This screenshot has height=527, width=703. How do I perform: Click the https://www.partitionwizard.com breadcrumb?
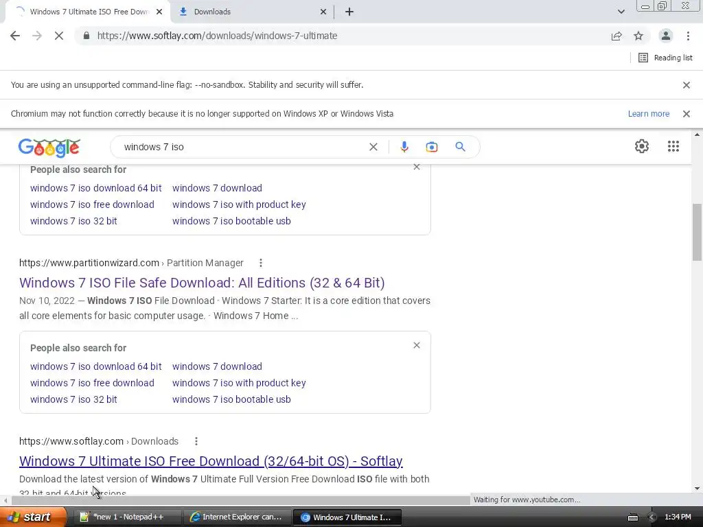tap(89, 263)
